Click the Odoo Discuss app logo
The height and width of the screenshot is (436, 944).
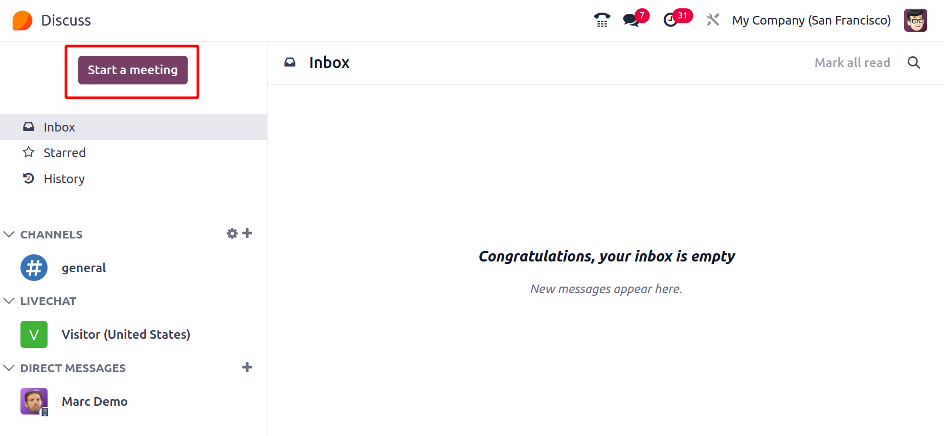coord(23,20)
